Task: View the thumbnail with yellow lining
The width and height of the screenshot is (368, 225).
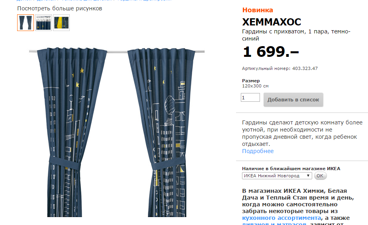Action: [61, 23]
